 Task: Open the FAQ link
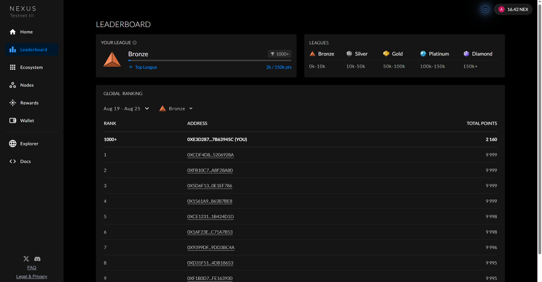coord(32,268)
